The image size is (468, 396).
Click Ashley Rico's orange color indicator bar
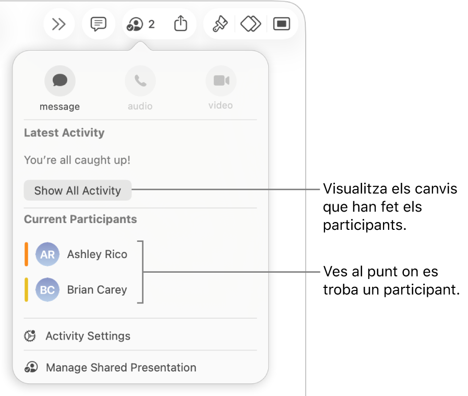click(26, 254)
